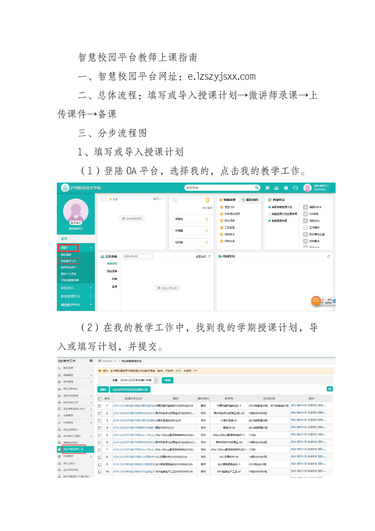Check the checkbox for row 5
This screenshot has height=531, width=375.
[x=99, y=435]
